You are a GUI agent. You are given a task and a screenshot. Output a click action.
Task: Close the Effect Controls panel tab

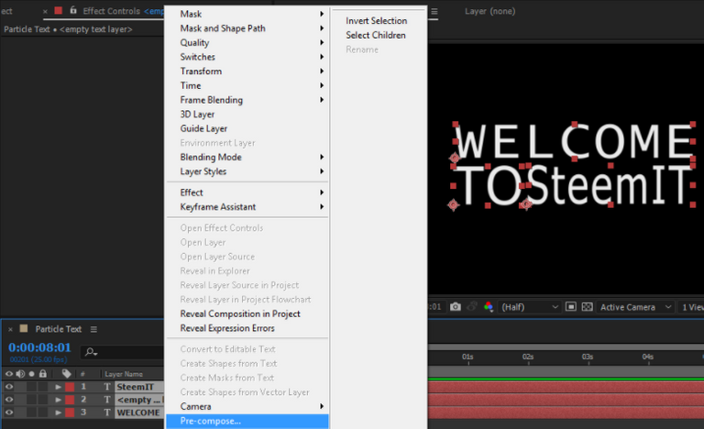tap(45, 11)
